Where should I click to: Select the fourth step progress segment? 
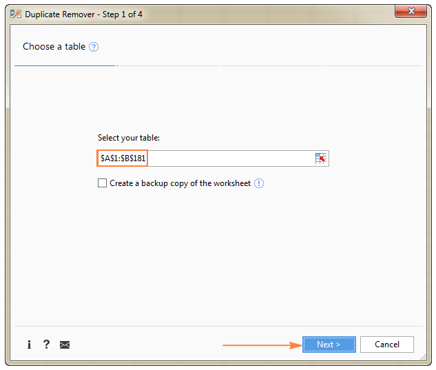tap(373, 65)
